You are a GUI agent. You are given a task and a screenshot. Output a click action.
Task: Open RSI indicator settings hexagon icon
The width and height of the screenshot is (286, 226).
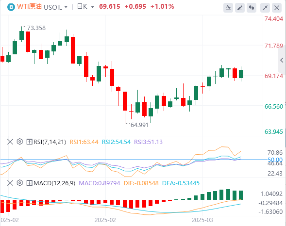tap(20, 142)
